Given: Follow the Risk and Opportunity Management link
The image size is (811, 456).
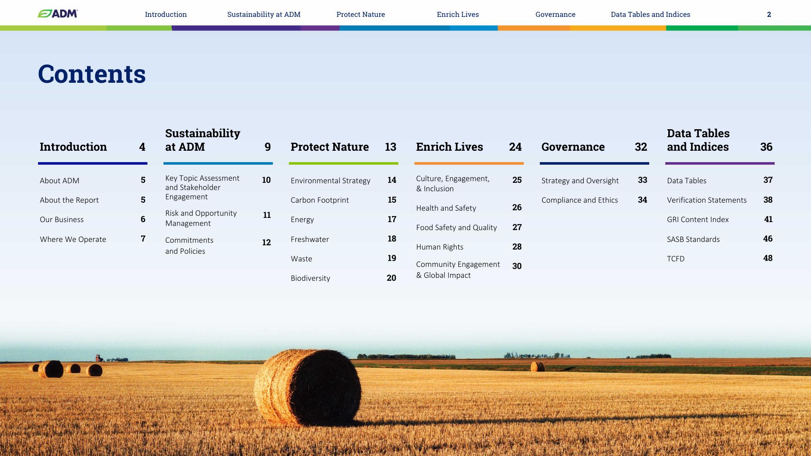Looking at the screenshot, I should pos(201,218).
